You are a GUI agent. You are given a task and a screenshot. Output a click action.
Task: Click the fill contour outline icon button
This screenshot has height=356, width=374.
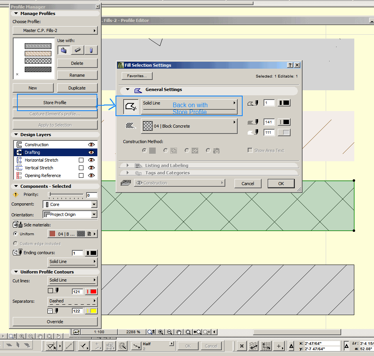pos(131,106)
